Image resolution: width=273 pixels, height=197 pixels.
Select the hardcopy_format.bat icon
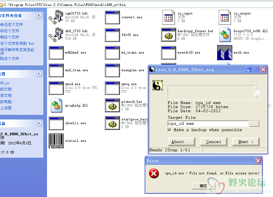(169, 35)
